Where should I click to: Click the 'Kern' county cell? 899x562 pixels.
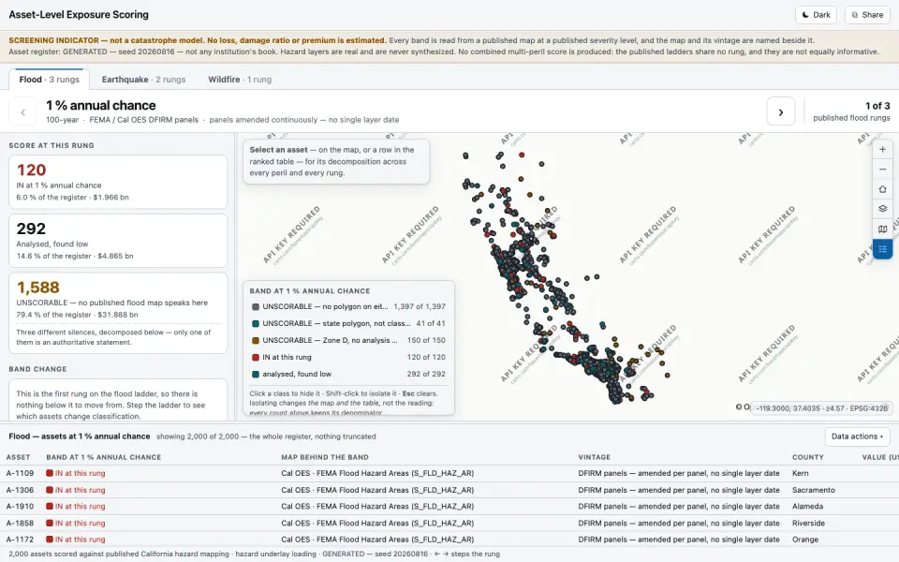pyautogui.click(x=801, y=473)
